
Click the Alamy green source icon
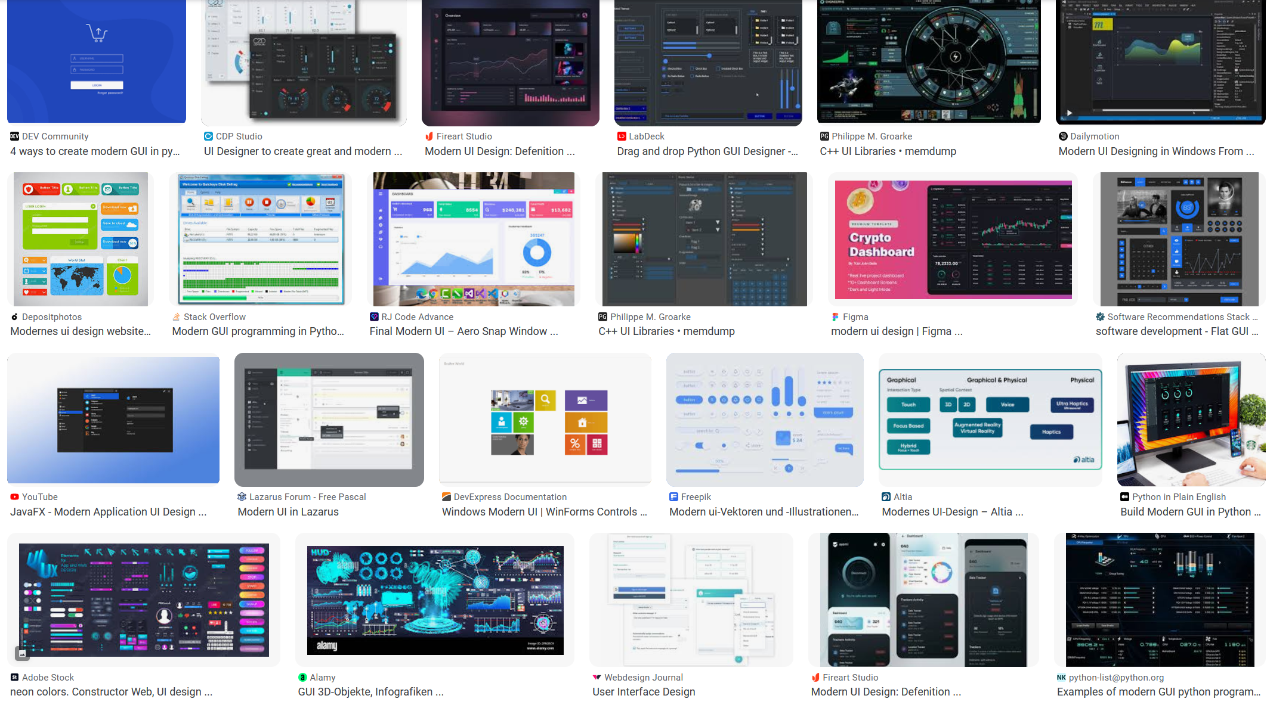click(302, 678)
